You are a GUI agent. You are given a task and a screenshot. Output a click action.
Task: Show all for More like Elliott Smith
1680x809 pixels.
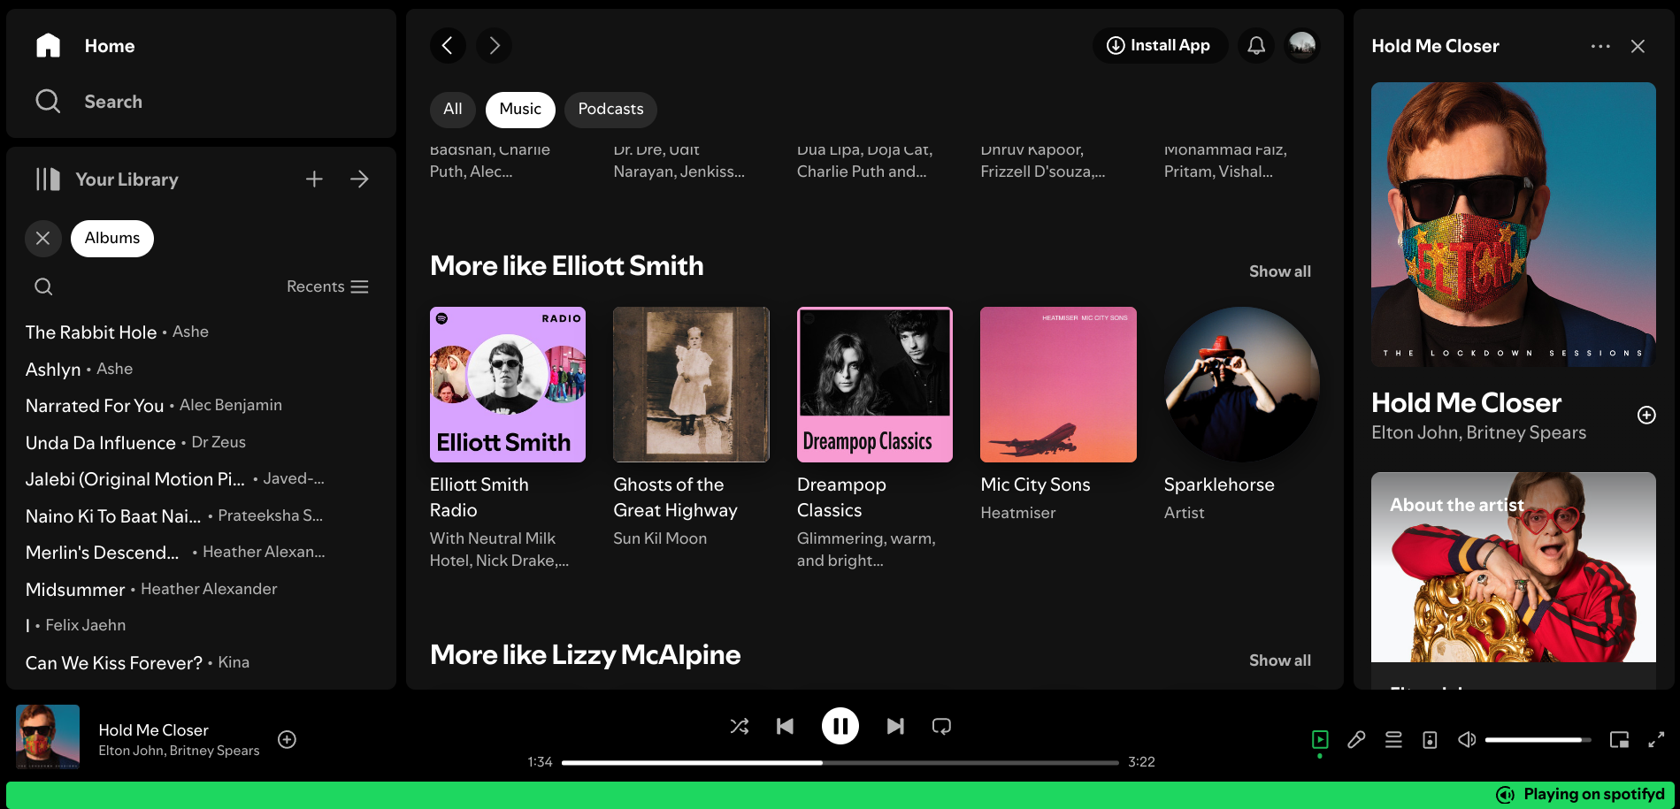1279,271
